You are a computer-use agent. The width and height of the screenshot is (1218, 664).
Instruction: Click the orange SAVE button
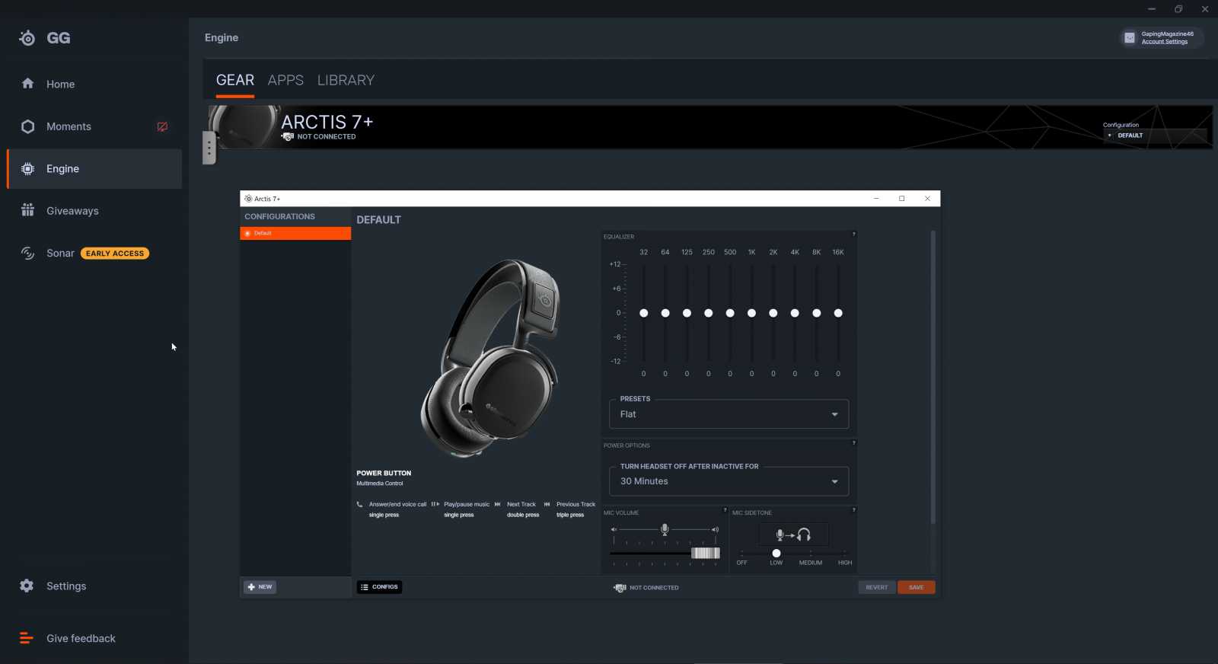click(917, 587)
